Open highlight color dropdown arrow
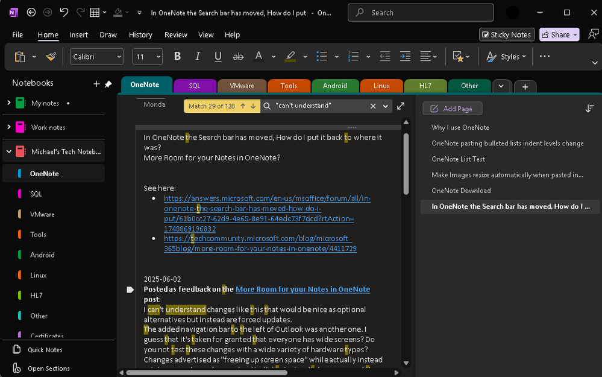This screenshot has height=377, width=602. [x=305, y=57]
